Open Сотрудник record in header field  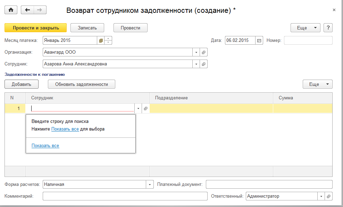pos(203,64)
